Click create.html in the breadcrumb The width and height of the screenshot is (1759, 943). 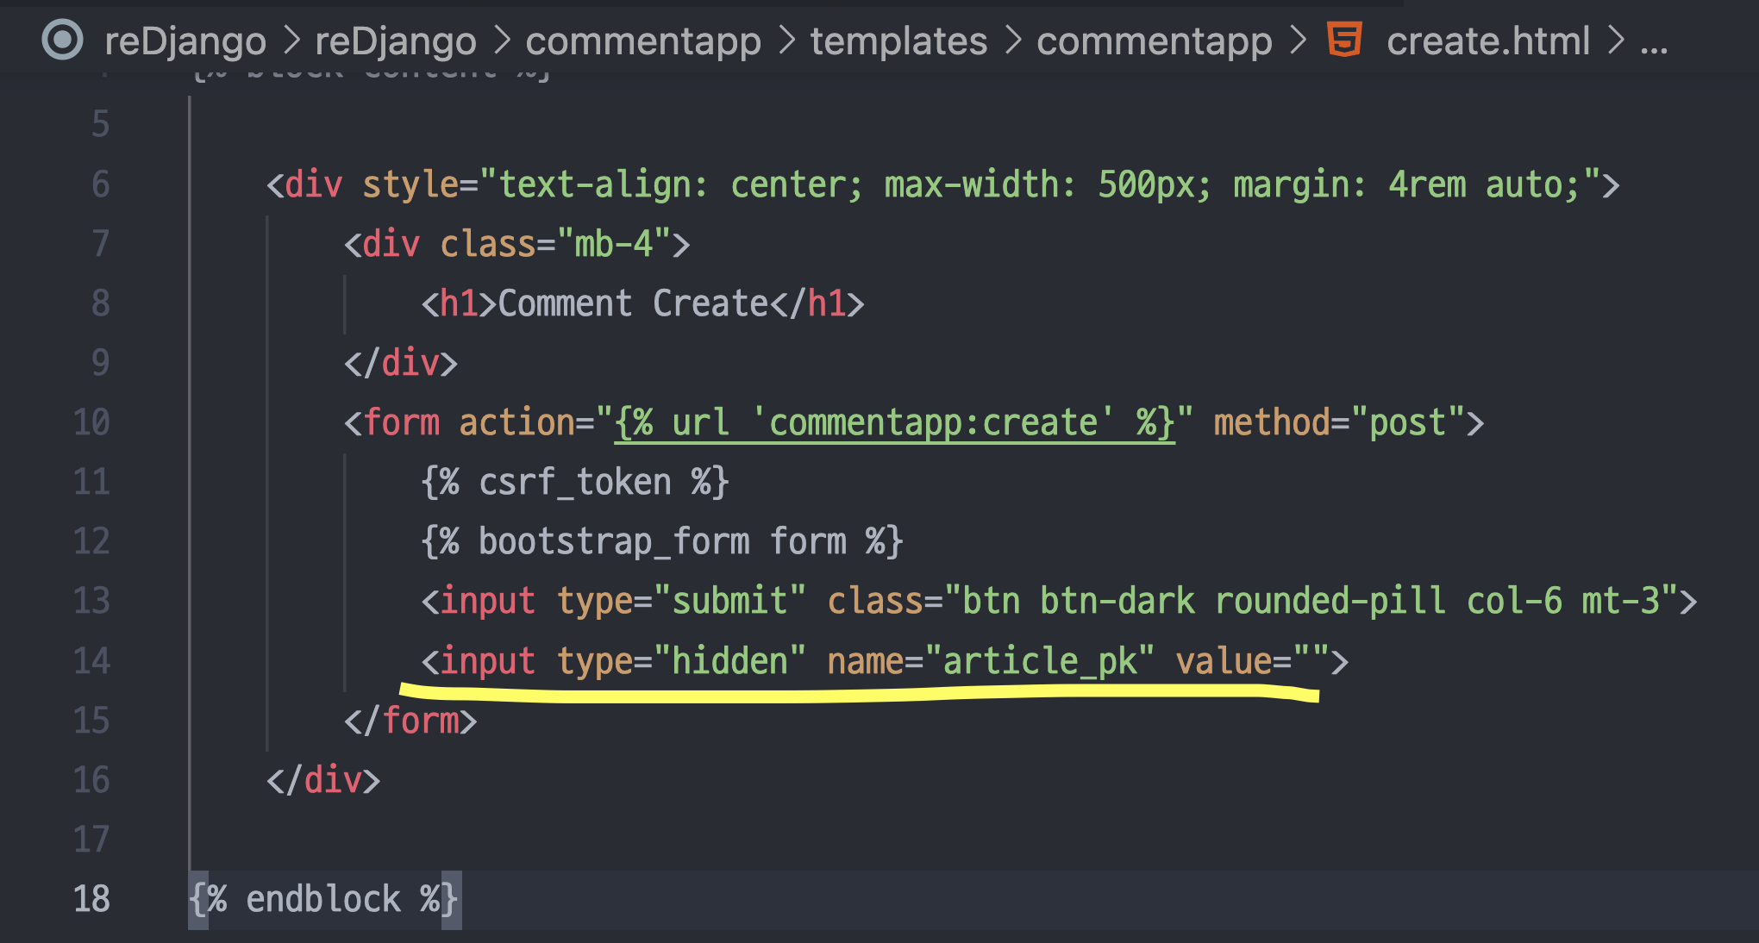[1487, 41]
